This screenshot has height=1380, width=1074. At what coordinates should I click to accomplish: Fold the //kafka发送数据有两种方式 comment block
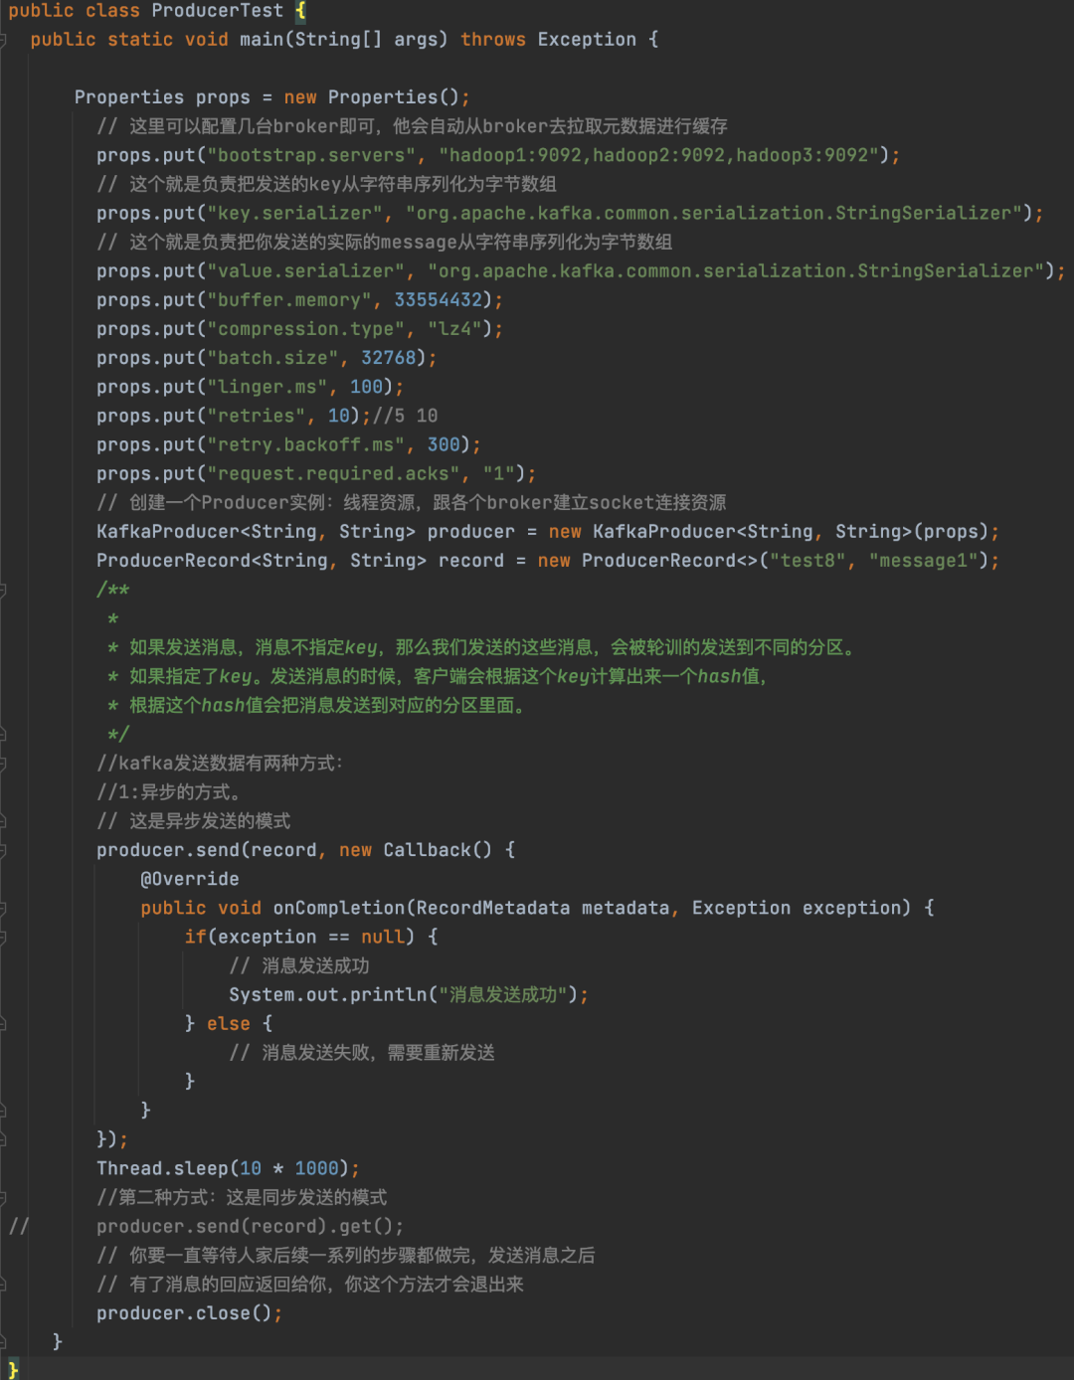click(3, 764)
